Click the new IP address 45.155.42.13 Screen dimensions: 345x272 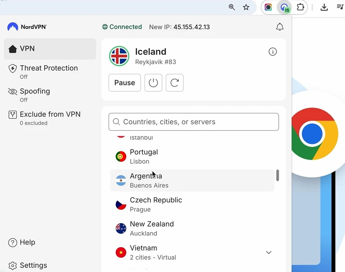tap(192, 27)
